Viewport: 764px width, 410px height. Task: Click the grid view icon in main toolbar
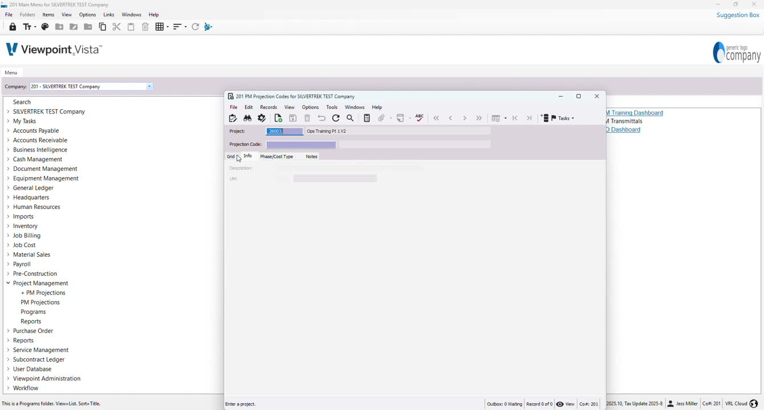point(160,27)
